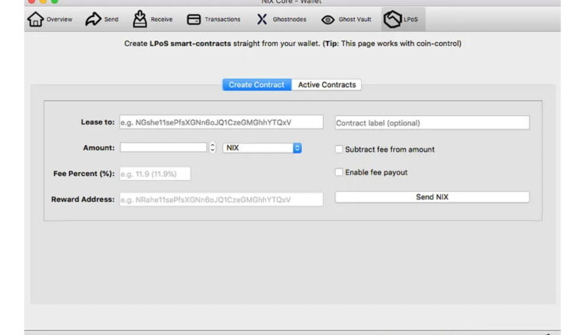
Task: Open the Overview house icon
Action: pyautogui.click(x=36, y=19)
